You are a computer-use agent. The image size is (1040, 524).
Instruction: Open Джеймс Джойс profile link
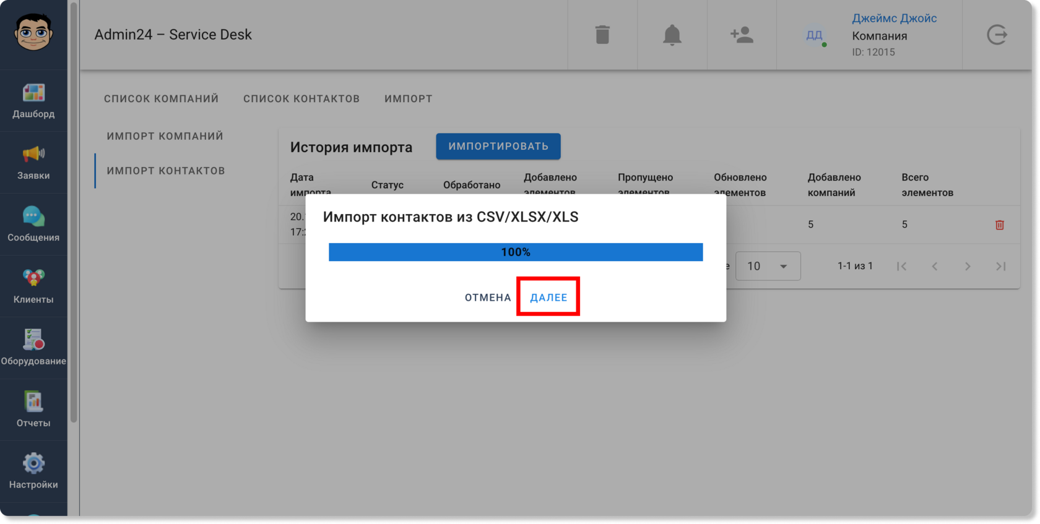coord(894,18)
